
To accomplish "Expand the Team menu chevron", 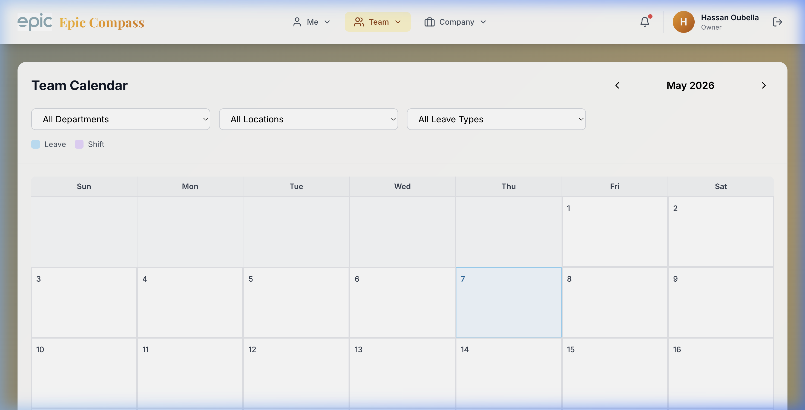I will click(x=398, y=22).
